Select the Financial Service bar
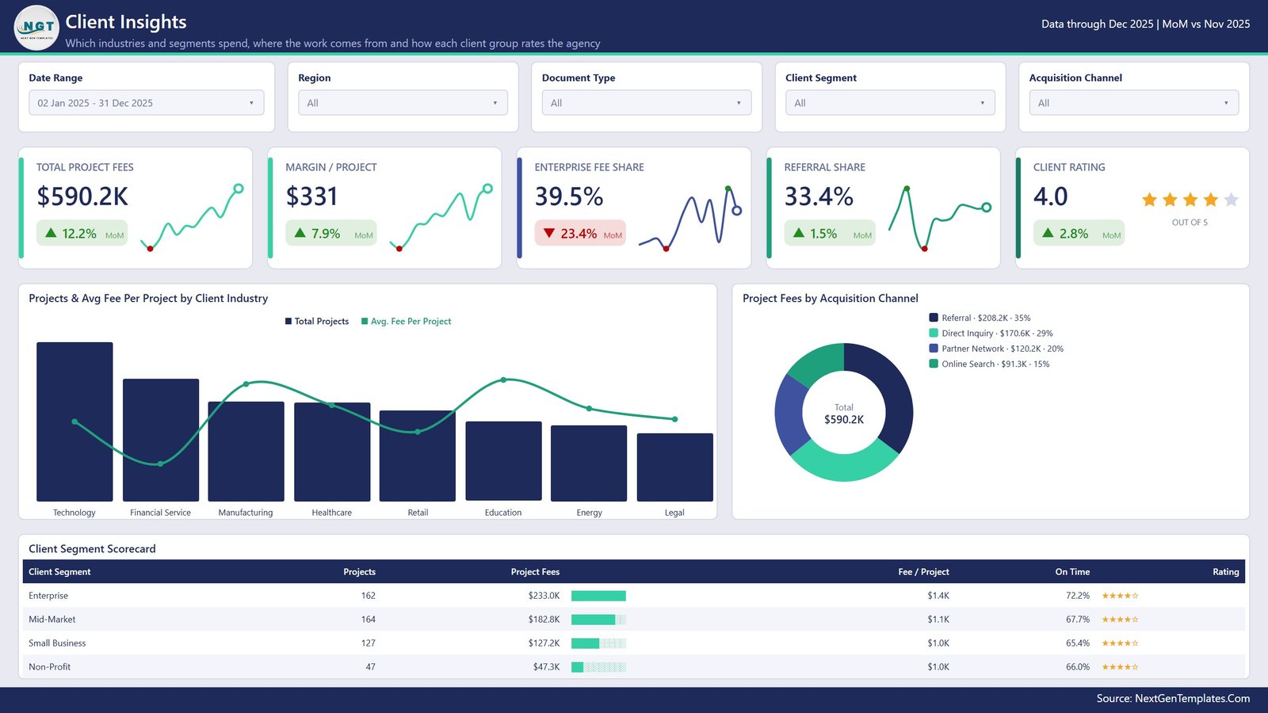This screenshot has width=1268, height=713. [x=161, y=440]
